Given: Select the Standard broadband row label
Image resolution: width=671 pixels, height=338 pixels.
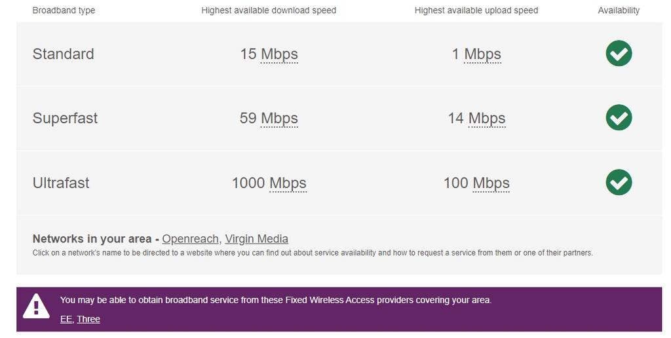Looking at the screenshot, I should (63, 54).
